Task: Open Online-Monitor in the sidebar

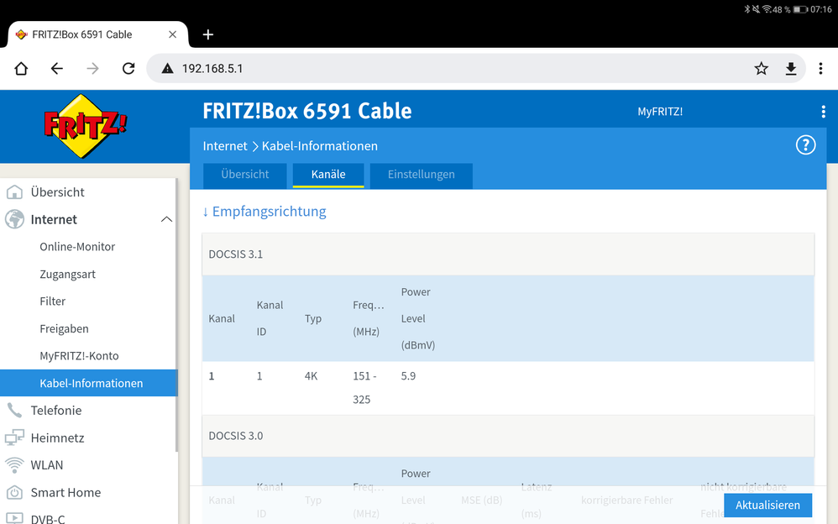Action: pos(77,247)
